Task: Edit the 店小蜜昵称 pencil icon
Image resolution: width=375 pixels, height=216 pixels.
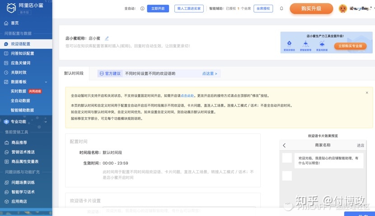Action: 107,38
